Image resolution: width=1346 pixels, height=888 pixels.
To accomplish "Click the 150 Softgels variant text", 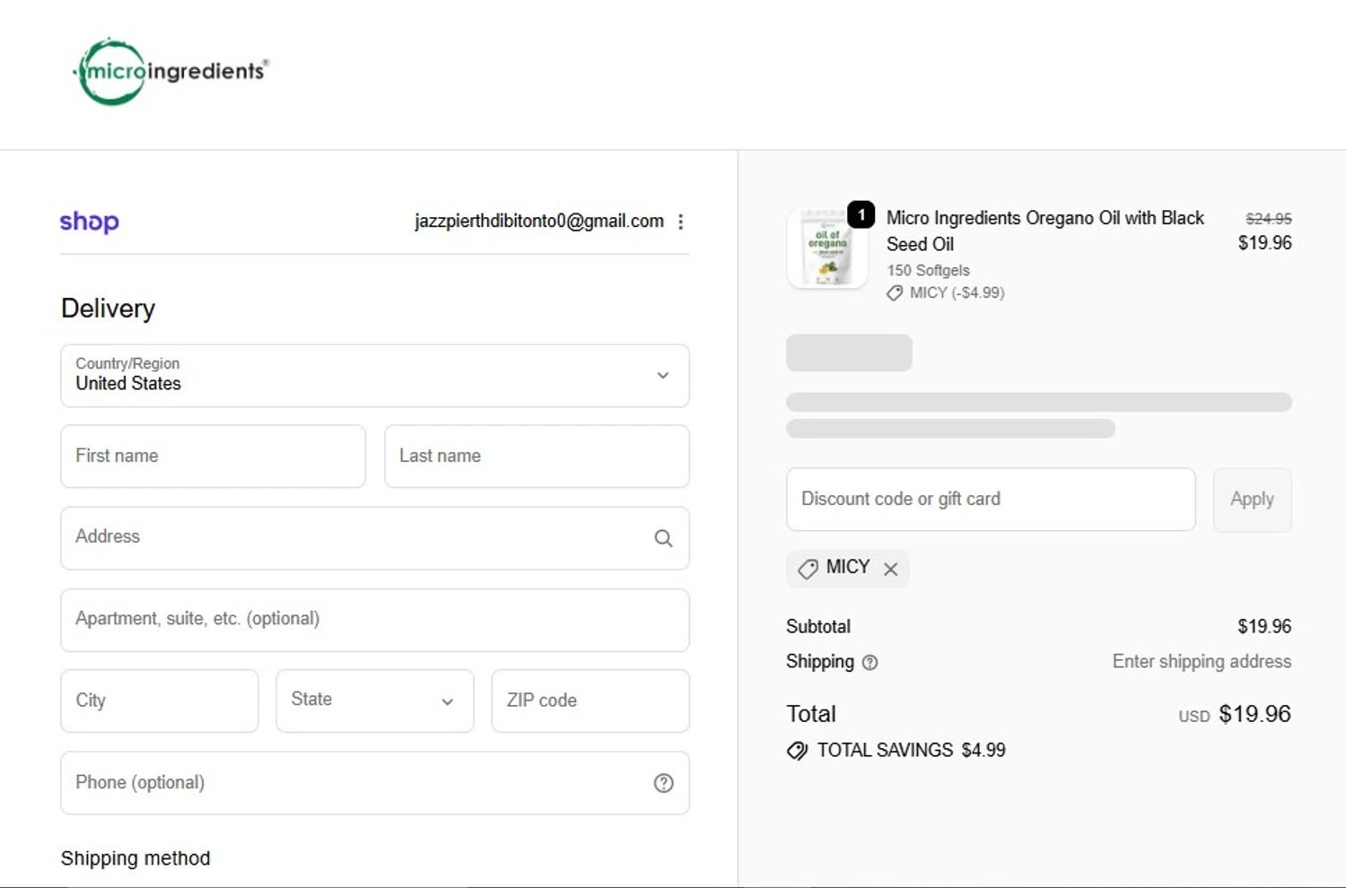I will (x=928, y=270).
